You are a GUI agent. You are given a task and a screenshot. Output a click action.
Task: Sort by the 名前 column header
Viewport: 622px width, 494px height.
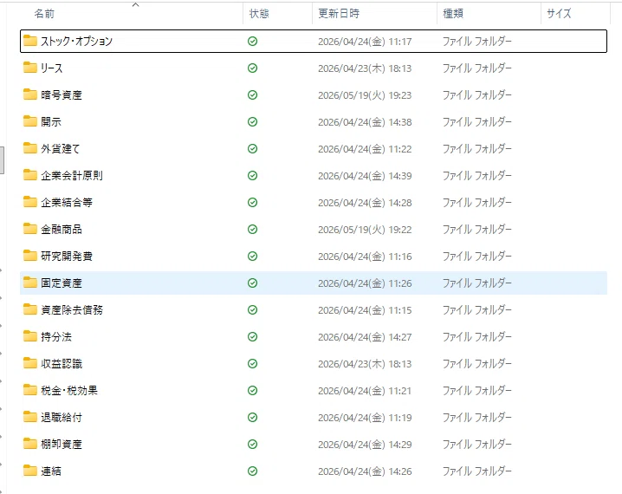coord(44,14)
